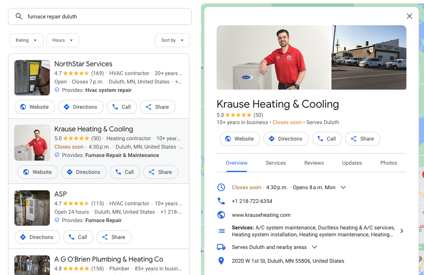This screenshot has width=424, height=275.
Task: Expand Serves Duluth and nearby areas
Action: [315, 247]
